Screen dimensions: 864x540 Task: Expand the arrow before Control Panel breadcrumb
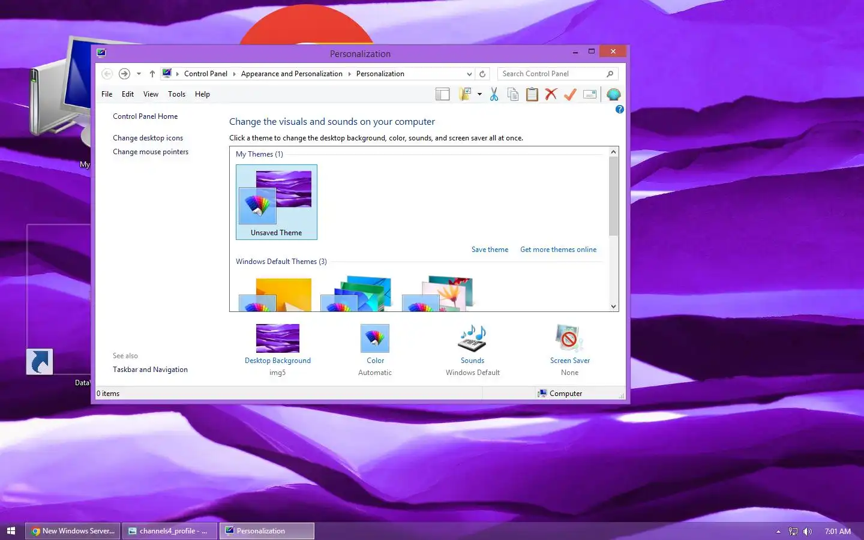click(x=178, y=74)
